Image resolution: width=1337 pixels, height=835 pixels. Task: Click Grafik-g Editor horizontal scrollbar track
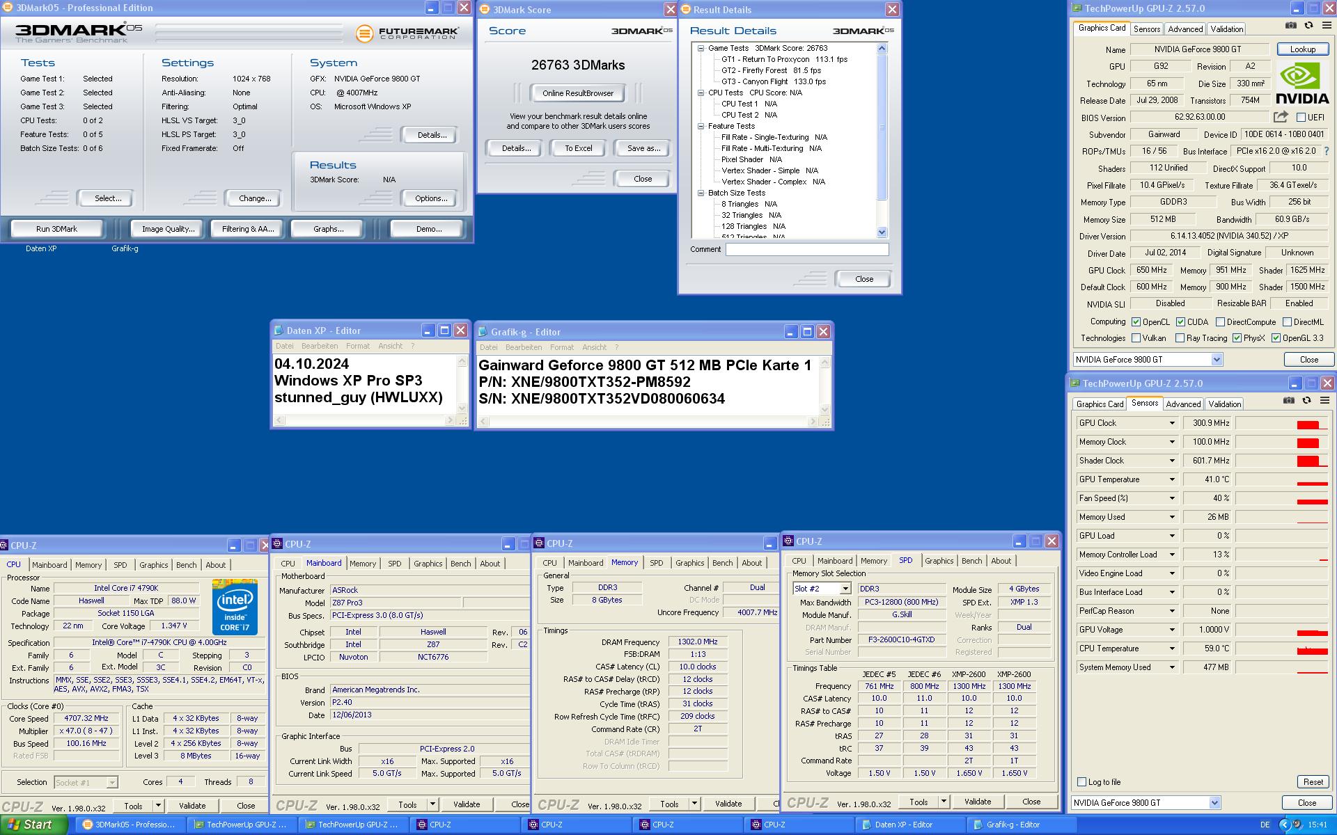point(648,422)
